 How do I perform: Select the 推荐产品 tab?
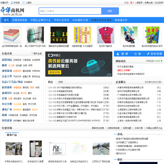(x=12, y=135)
